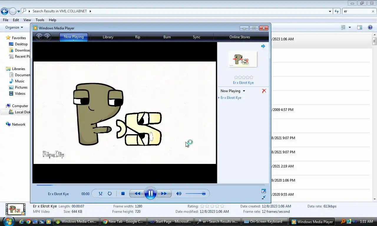The height and width of the screenshot is (226, 377).
Task: Adjust the Media Player volume slider
Action: click(x=196, y=194)
